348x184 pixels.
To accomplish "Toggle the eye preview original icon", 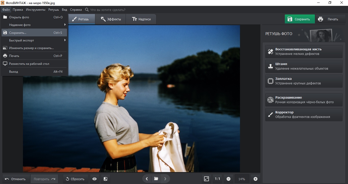I will click(x=95, y=179).
